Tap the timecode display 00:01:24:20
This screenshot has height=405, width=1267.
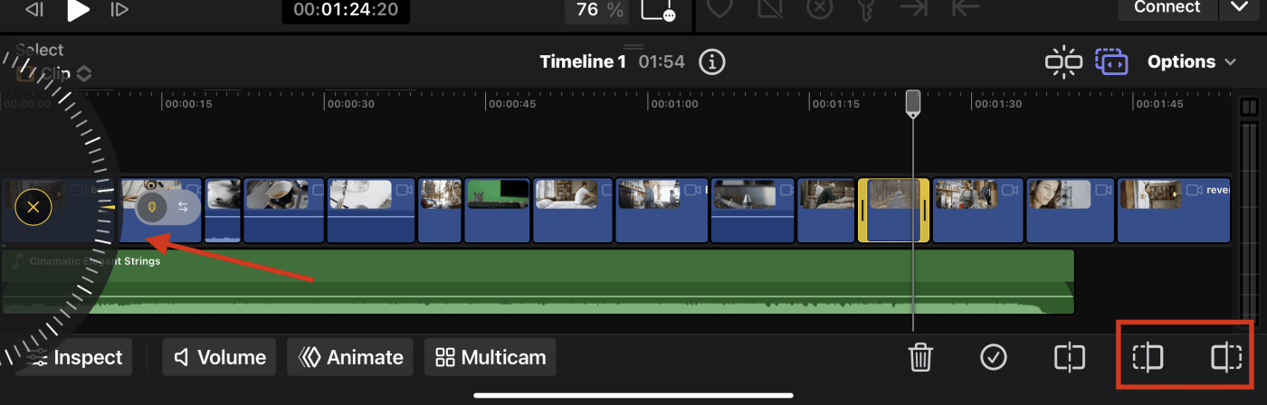(346, 10)
